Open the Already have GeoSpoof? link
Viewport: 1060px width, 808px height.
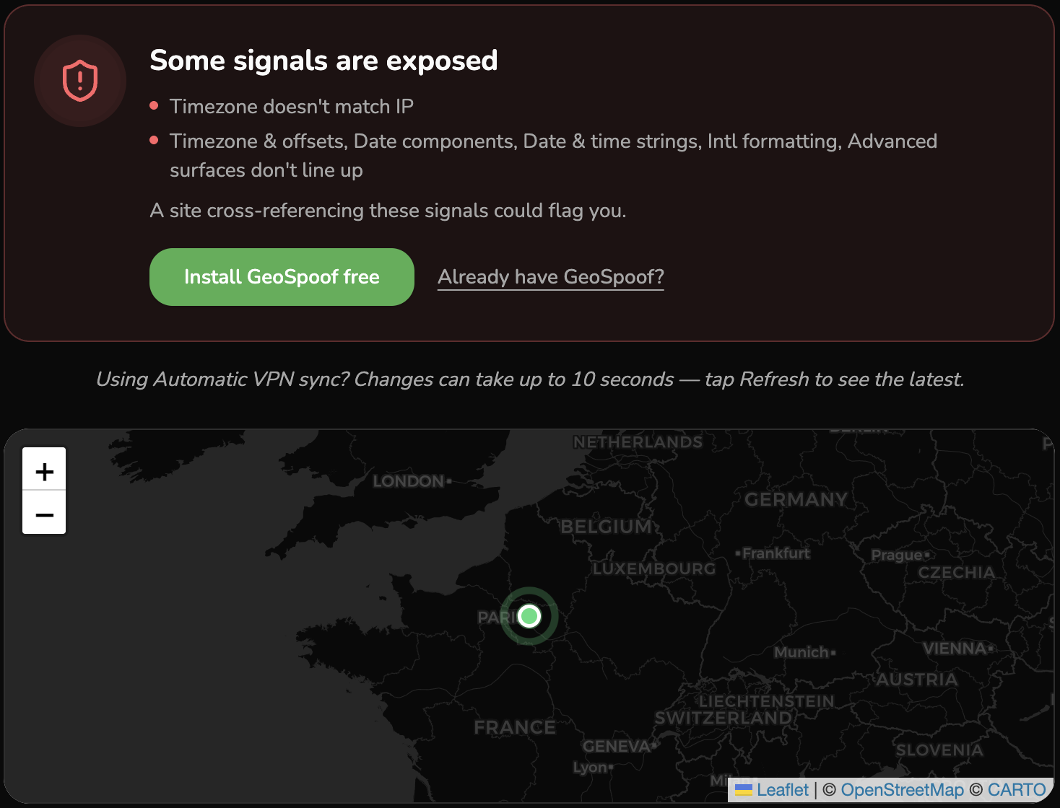(x=551, y=277)
